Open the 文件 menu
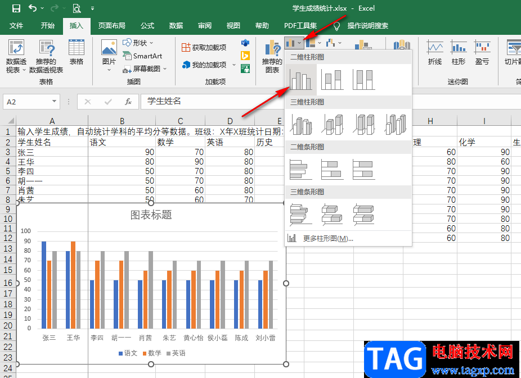The width and height of the screenshot is (521, 378). click(16, 25)
